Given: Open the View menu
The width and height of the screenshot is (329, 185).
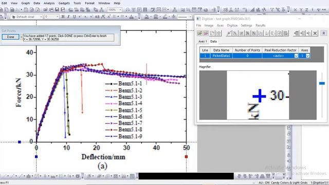Looking at the screenshot, I should click(14, 3).
